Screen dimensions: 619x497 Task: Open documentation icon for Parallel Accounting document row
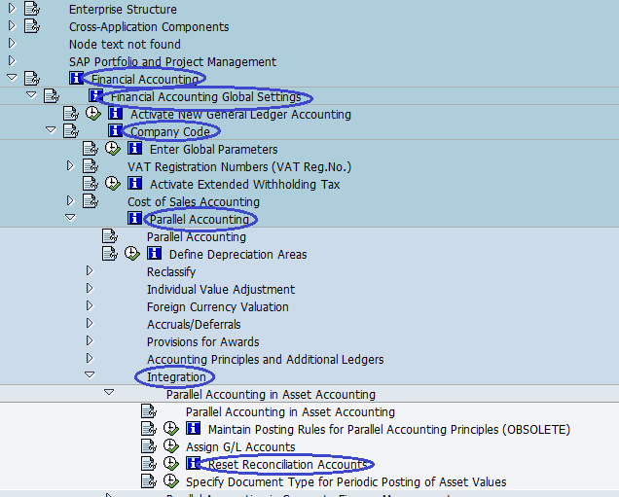tap(110, 236)
